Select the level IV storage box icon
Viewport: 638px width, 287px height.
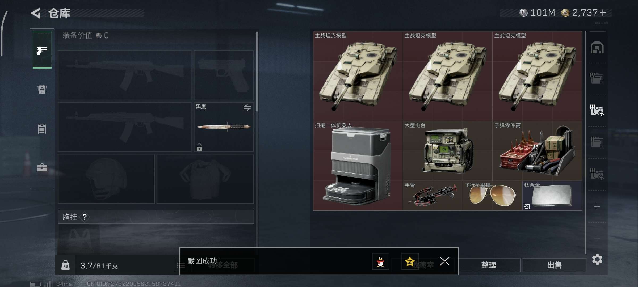pyautogui.click(x=597, y=79)
